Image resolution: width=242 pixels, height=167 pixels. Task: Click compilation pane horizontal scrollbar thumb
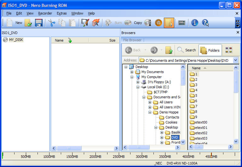(69, 148)
